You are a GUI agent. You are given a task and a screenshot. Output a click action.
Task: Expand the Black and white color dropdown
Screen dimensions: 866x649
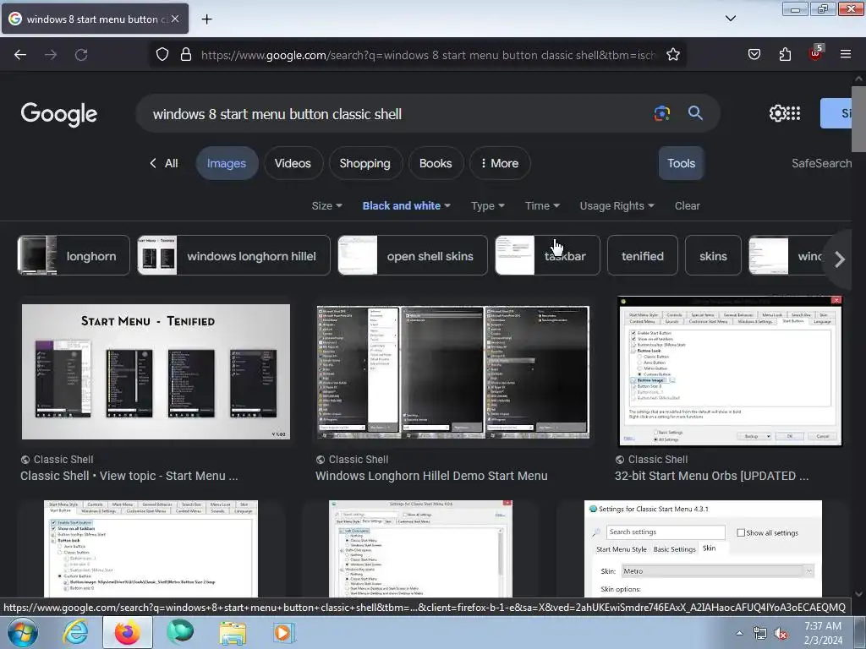click(407, 206)
